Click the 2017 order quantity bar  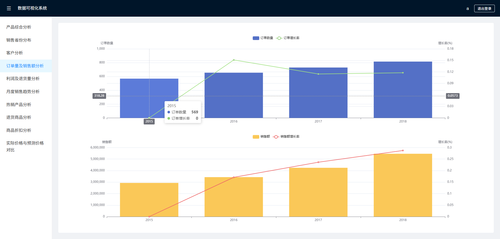pos(318,93)
